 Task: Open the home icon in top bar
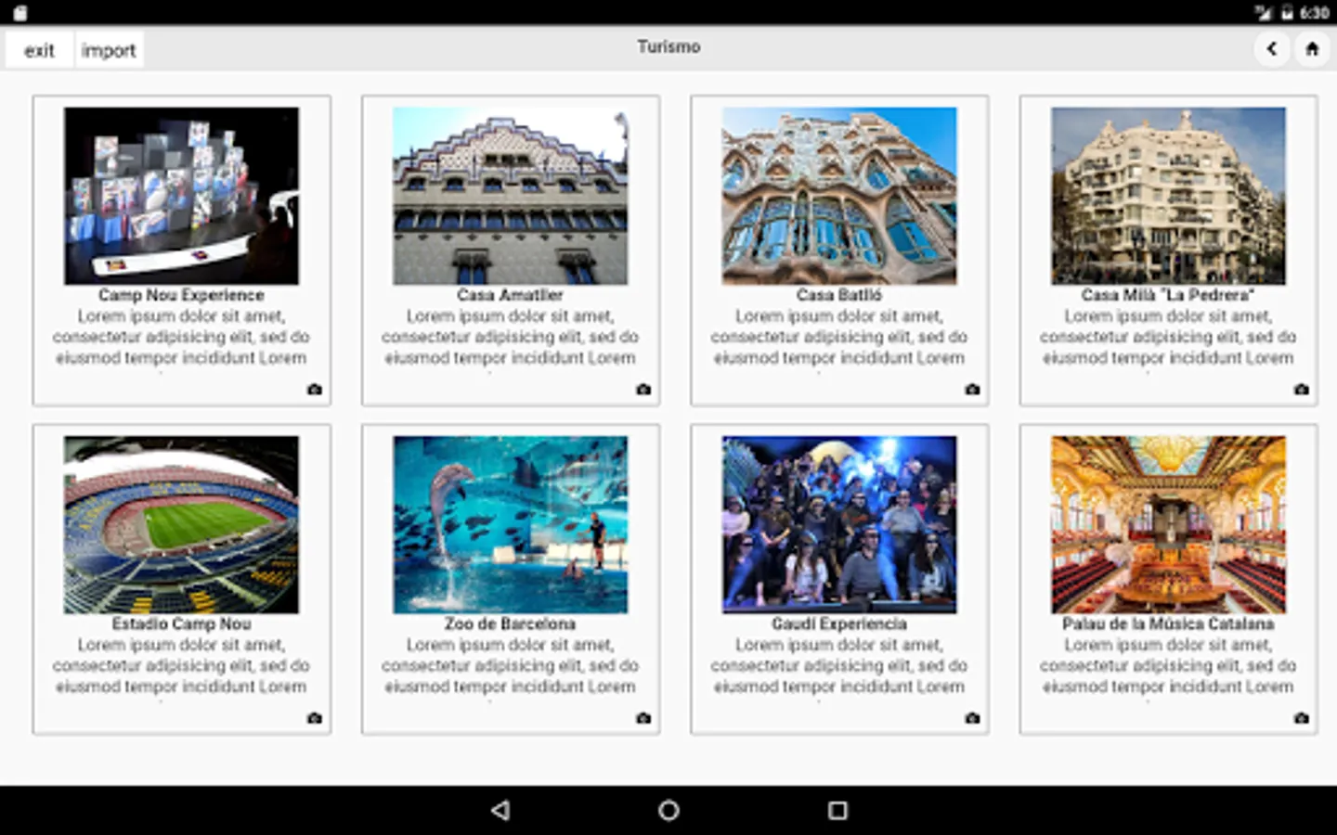[x=1312, y=48]
